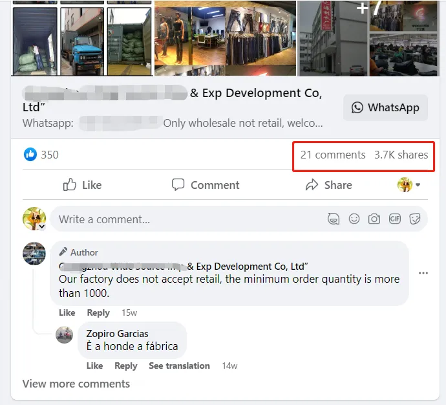Image resolution: width=446 pixels, height=405 pixels.
Task: Attach a photo using camera icon
Action: tap(374, 219)
